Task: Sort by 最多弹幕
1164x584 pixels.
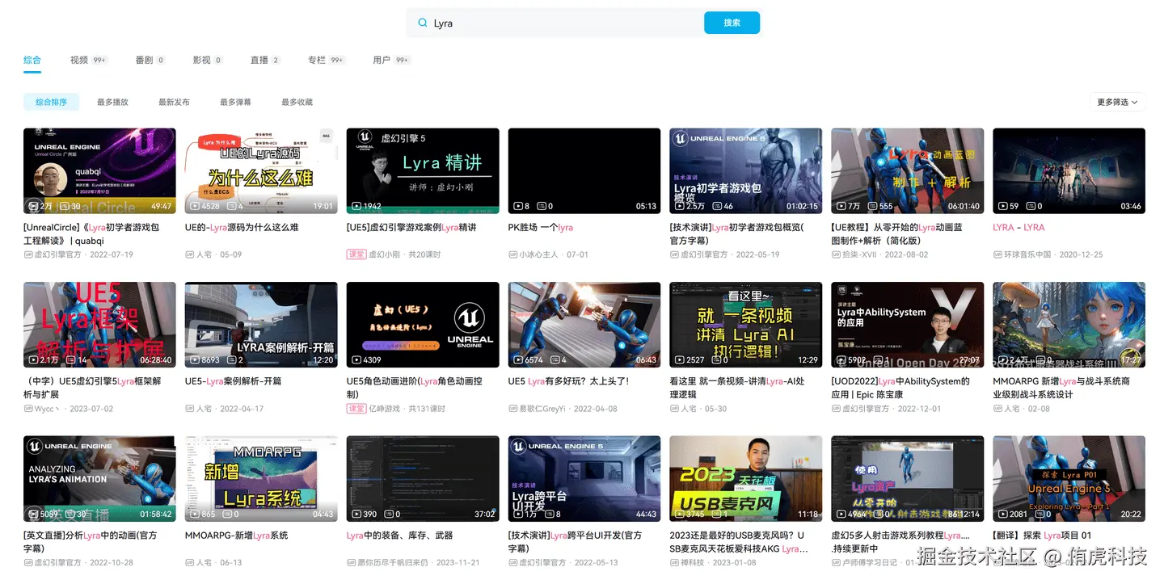Action: coord(235,102)
